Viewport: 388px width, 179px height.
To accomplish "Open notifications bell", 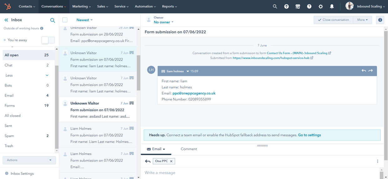I will click(332, 6).
